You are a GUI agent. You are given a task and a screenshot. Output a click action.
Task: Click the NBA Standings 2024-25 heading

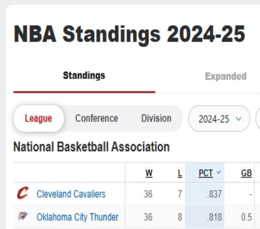tap(129, 34)
